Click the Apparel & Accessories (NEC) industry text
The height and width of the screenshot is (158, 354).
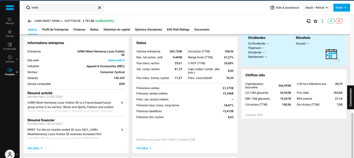105,66
